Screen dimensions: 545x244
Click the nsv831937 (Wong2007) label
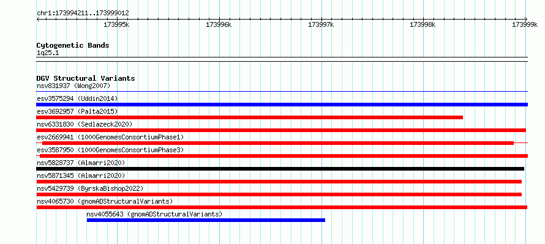point(73,86)
